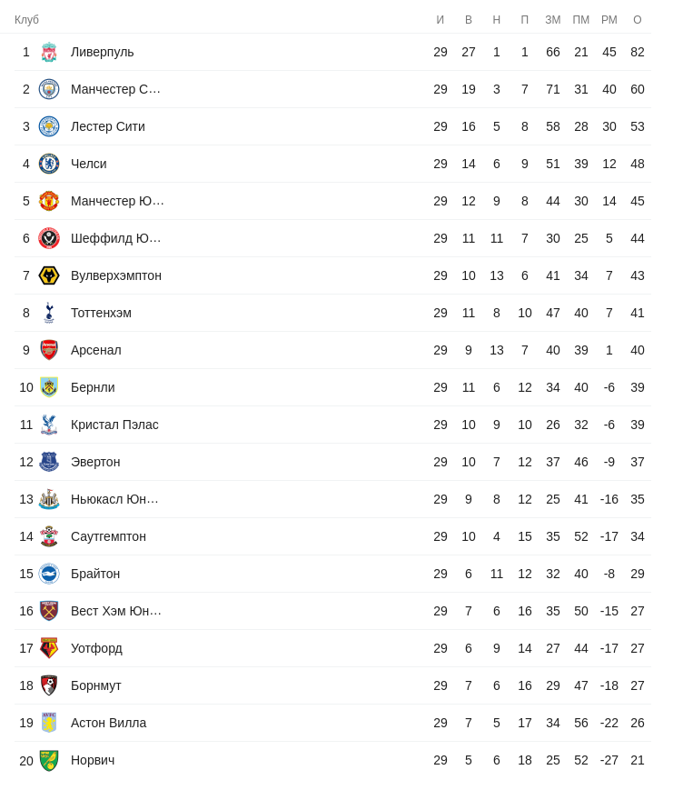Click the Crystal Palace eagle crest

(x=49, y=425)
